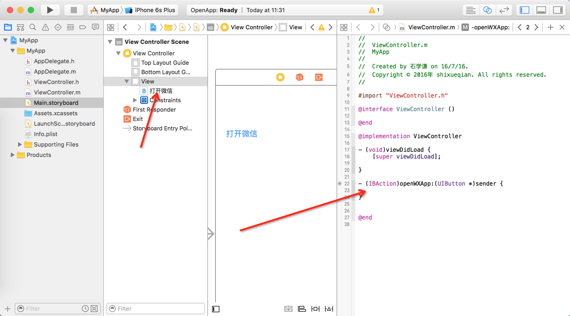Click the 打开微信 button on canvas
This screenshot has height=316, width=570.
pos(242,134)
